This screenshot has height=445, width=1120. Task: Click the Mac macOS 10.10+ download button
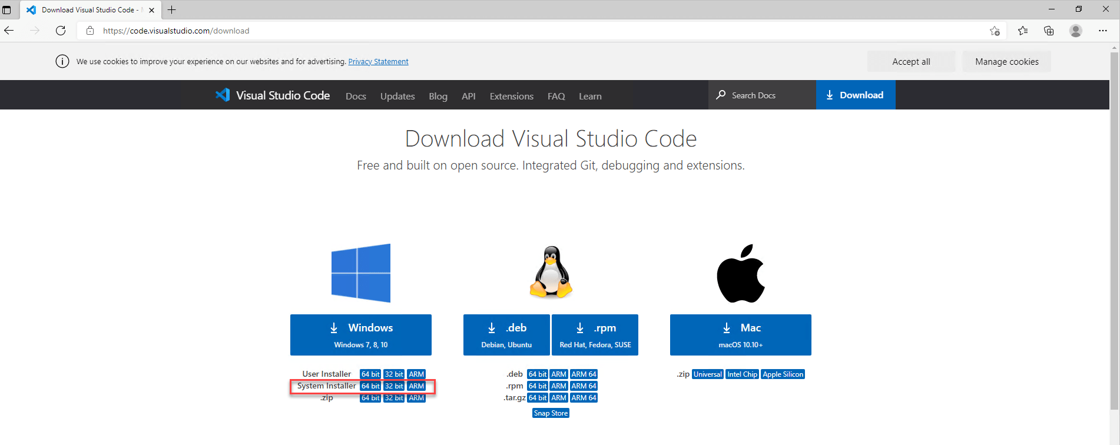741,335
